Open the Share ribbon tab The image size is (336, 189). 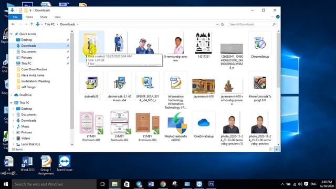pos(44,17)
